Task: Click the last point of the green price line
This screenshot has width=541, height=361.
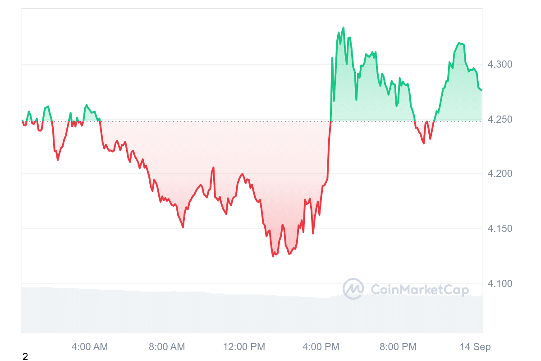Action: [481, 90]
